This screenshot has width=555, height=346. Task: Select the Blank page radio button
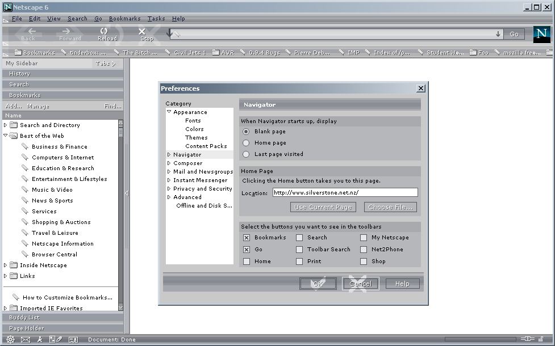pos(246,132)
